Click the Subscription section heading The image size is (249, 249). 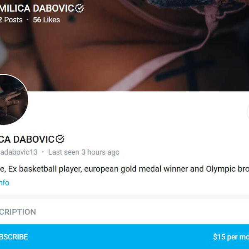(18, 212)
